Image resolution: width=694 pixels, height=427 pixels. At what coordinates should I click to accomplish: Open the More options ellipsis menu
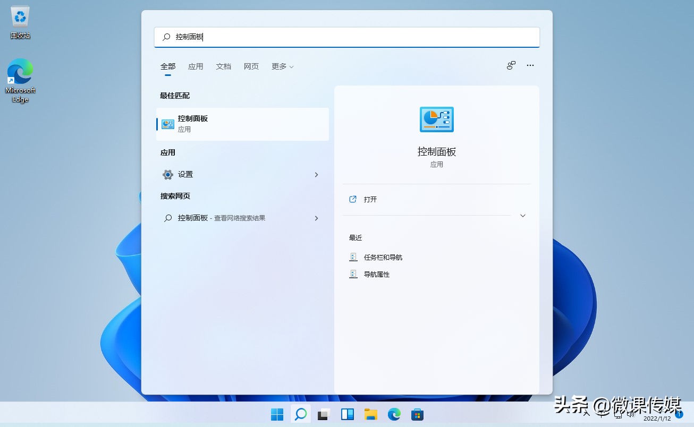click(530, 65)
